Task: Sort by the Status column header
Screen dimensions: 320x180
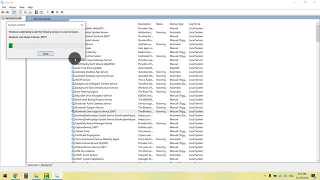Action: (159, 24)
